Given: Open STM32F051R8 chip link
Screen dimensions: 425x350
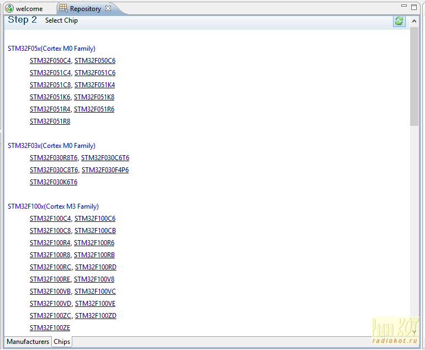Looking at the screenshot, I should 50,121.
